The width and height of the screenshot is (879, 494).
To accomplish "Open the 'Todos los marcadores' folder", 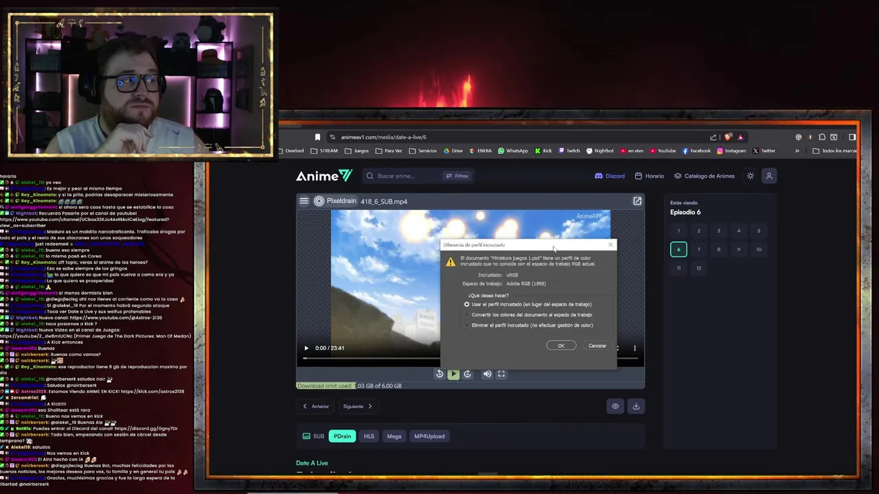I will point(834,151).
